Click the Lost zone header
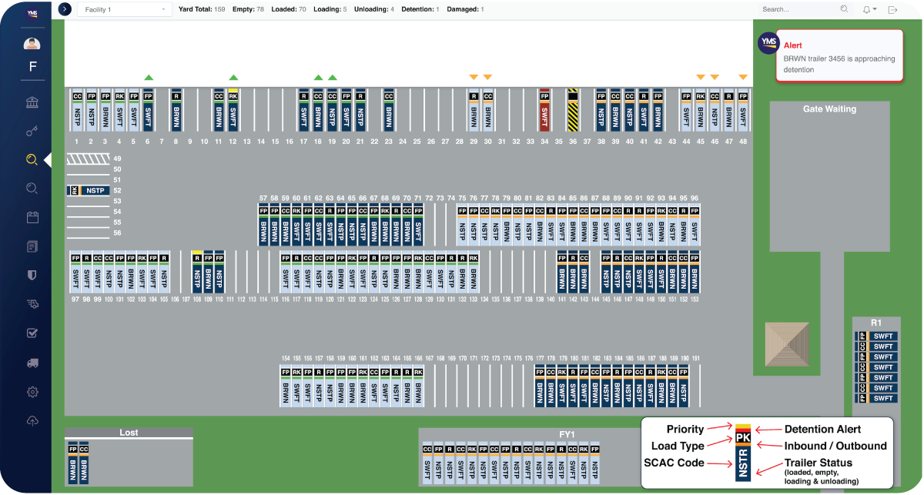924x495 pixels. point(129,433)
